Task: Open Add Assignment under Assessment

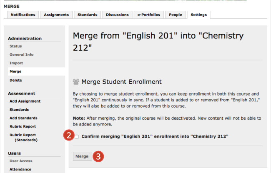Action: [x=25, y=101]
